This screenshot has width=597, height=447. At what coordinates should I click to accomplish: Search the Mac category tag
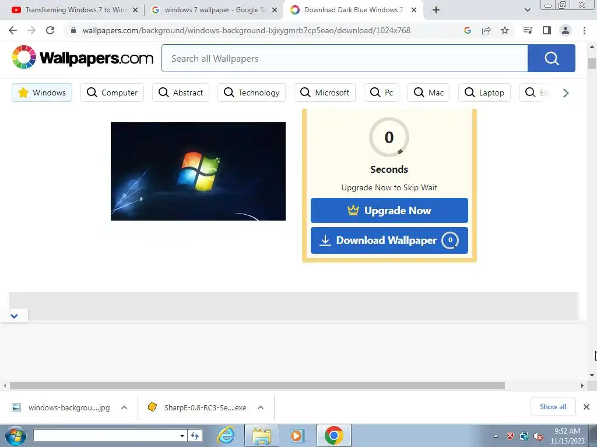[x=429, y=93]
